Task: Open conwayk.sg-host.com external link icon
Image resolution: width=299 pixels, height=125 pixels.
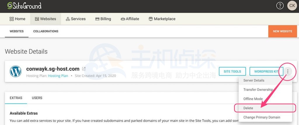Action: coord(84,69)
